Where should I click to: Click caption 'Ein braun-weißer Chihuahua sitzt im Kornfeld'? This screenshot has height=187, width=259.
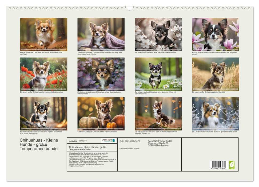click(x=208, y=92)
